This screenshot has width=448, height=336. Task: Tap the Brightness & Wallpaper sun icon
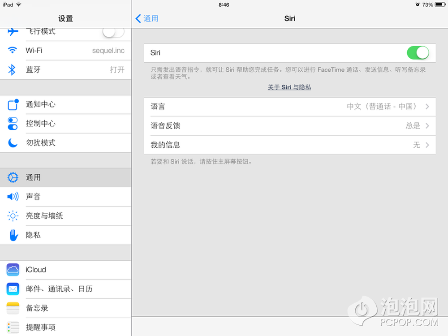[13, 216]
